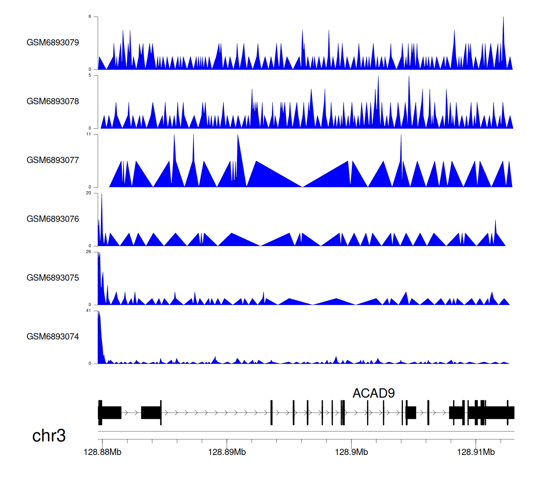Select the GSM6893076 track label

tap(53, 219)
